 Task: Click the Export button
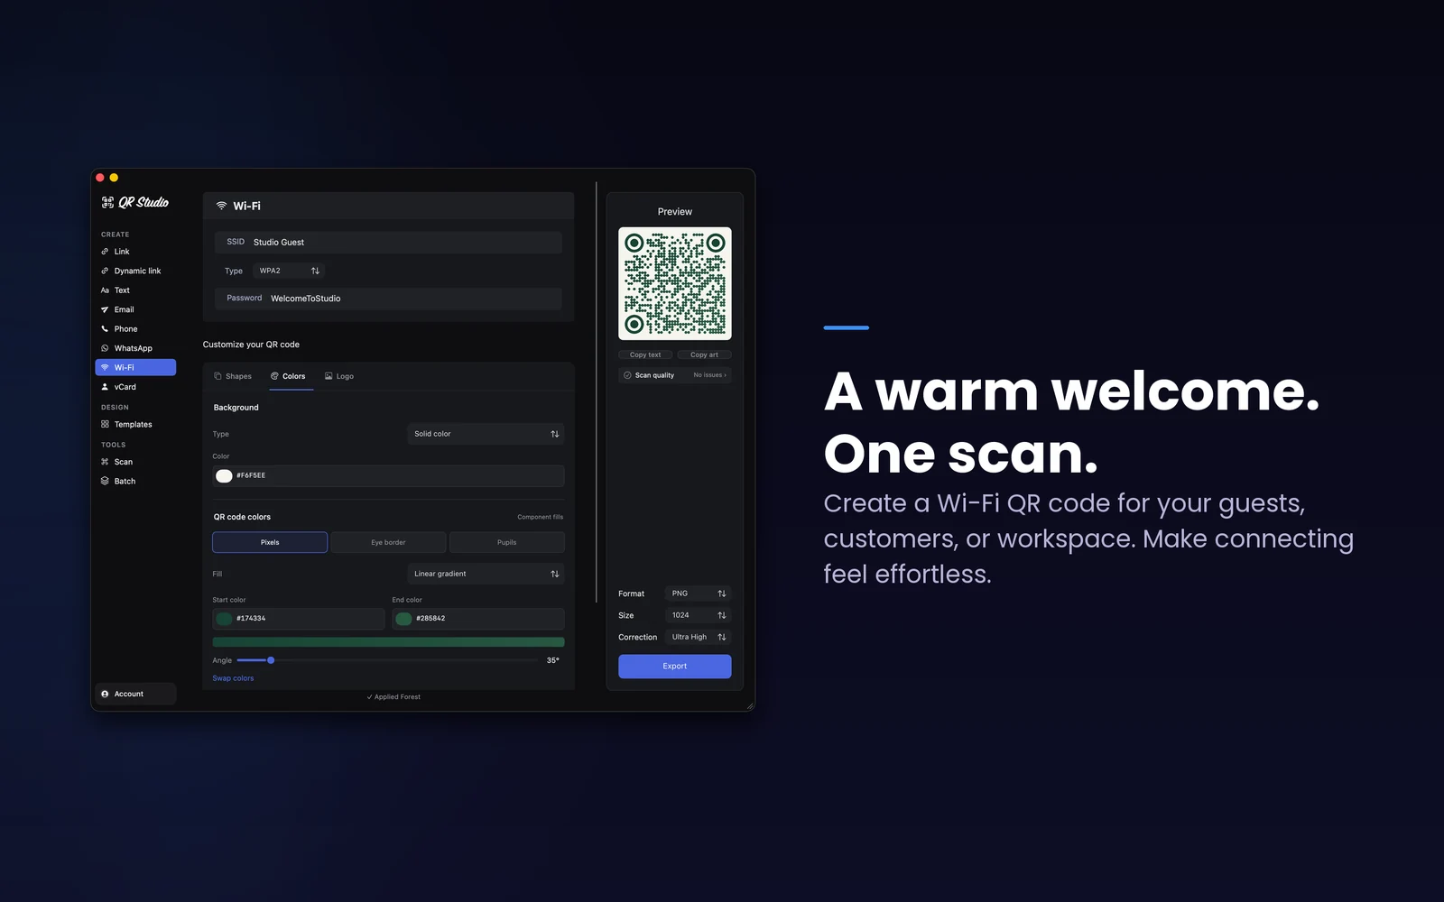pyautogui.click(x=675, y=667)
